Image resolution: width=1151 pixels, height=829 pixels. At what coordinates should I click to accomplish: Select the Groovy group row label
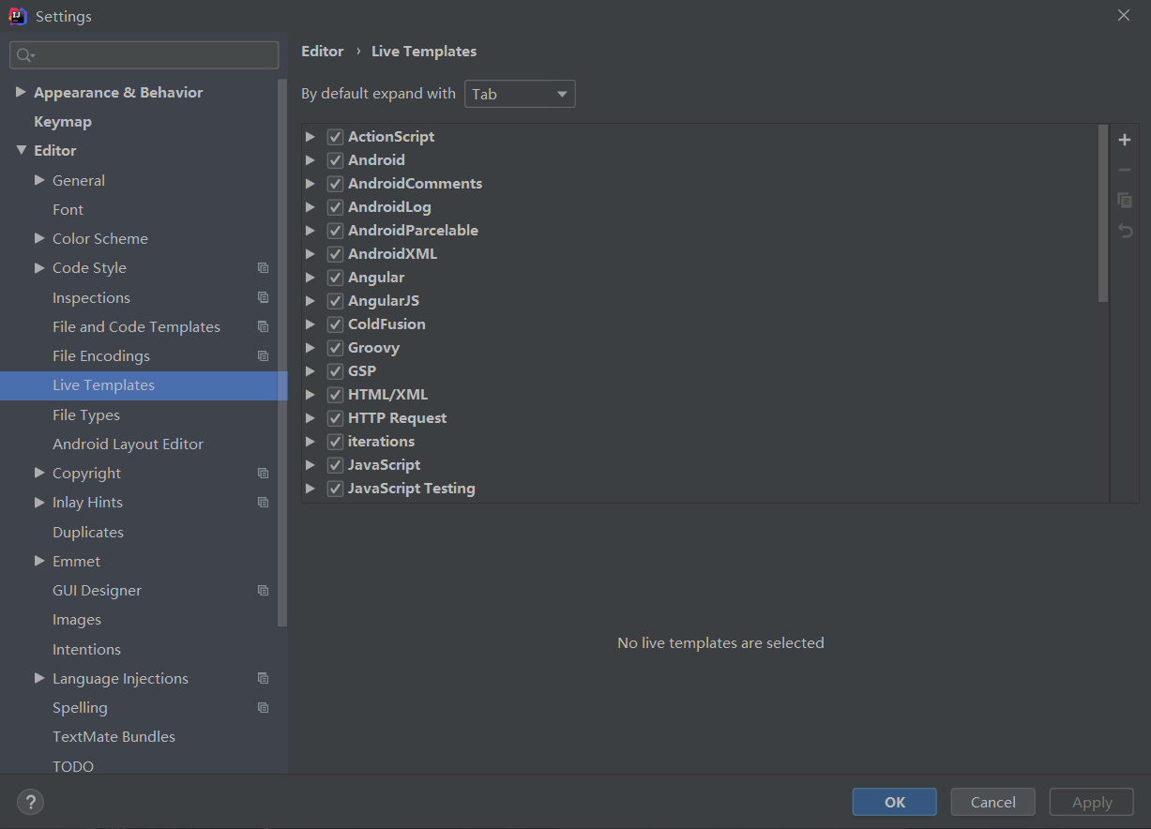pyautogui.click(x=373, y=348)
